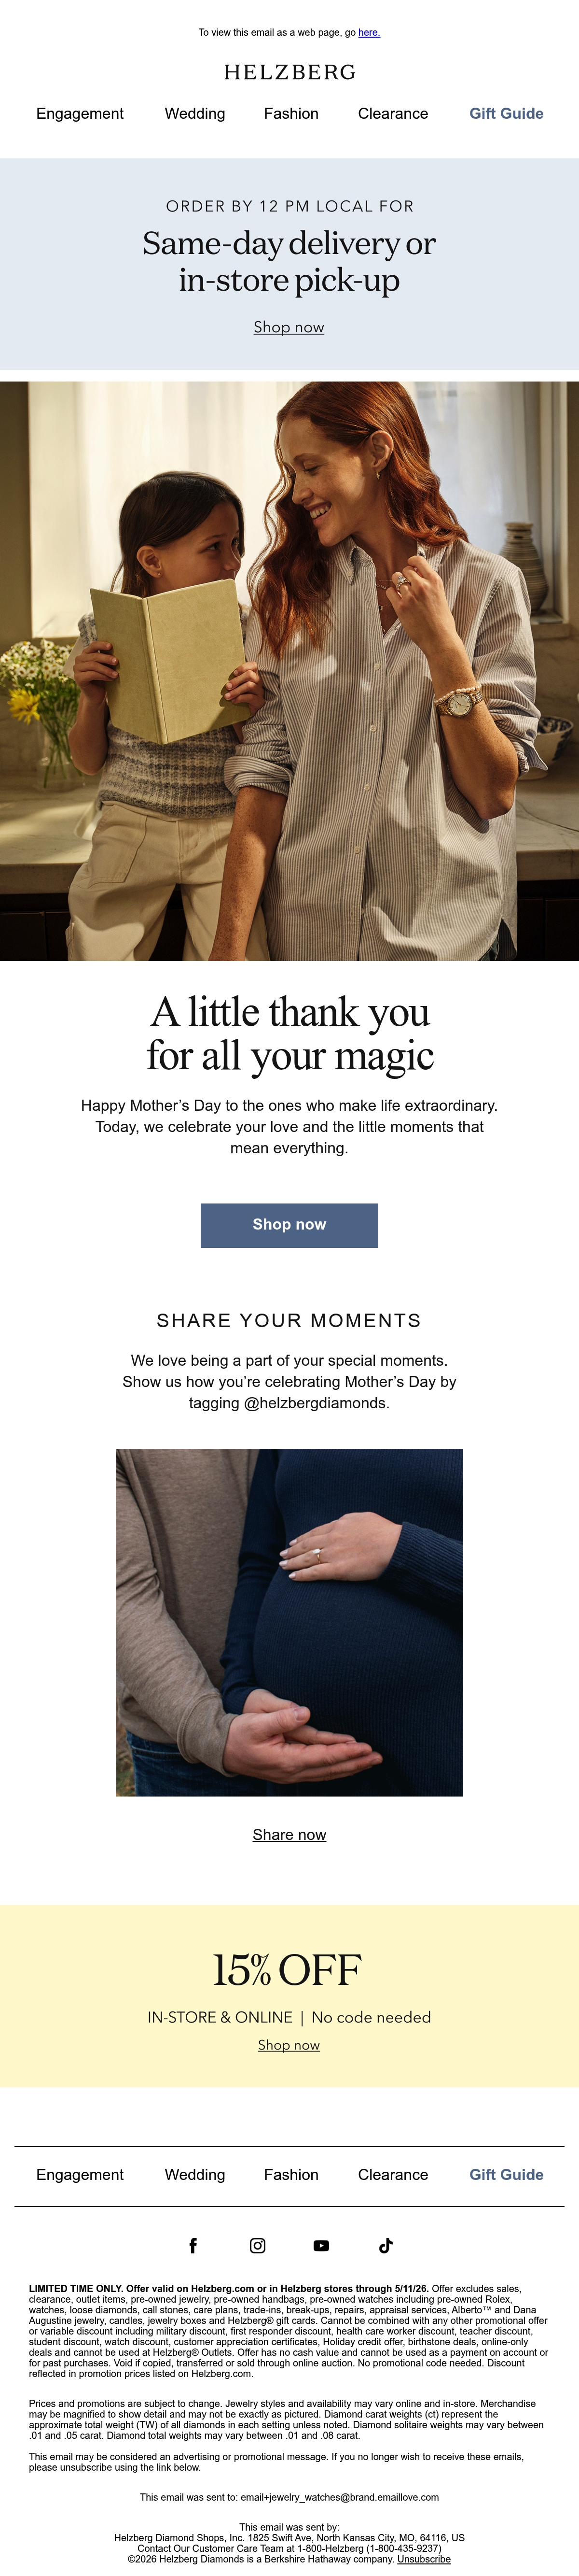579x2576 pixels.
Task: Click the Share now link
Action: coord(289,1835)
